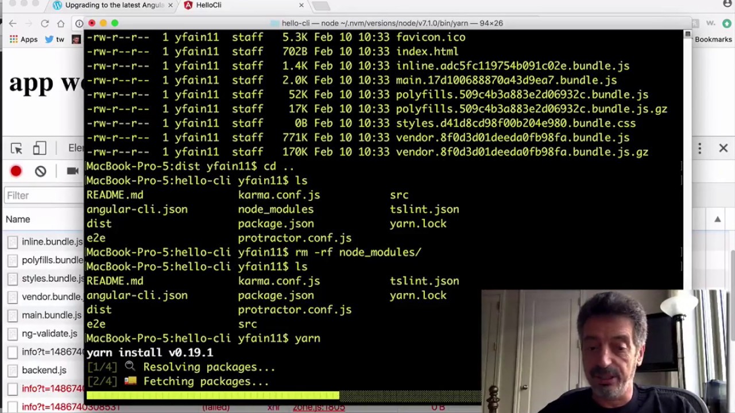Click the 'W.' extension icon
The height and width of the screenshot is (413, 735).
(x=711, y=24)
